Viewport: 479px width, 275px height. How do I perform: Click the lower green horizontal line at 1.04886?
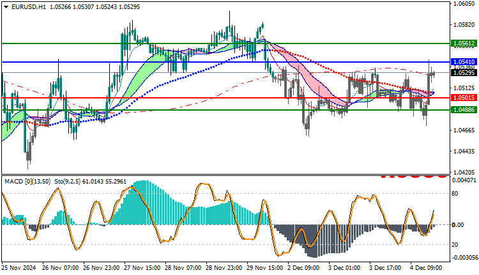[226, 109]
